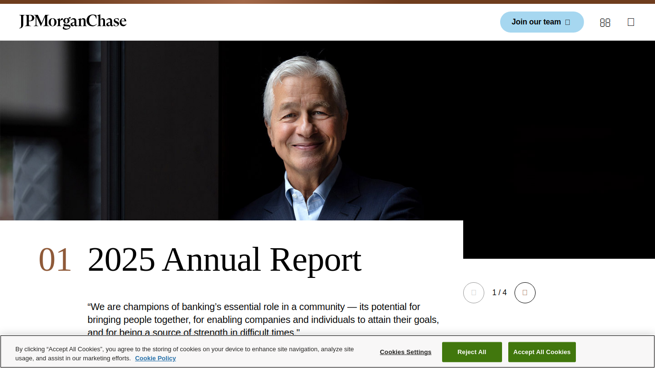Click Accept All Cookies button
The image size is (655, 368).
pyautogui.click(x=542, y=352)
